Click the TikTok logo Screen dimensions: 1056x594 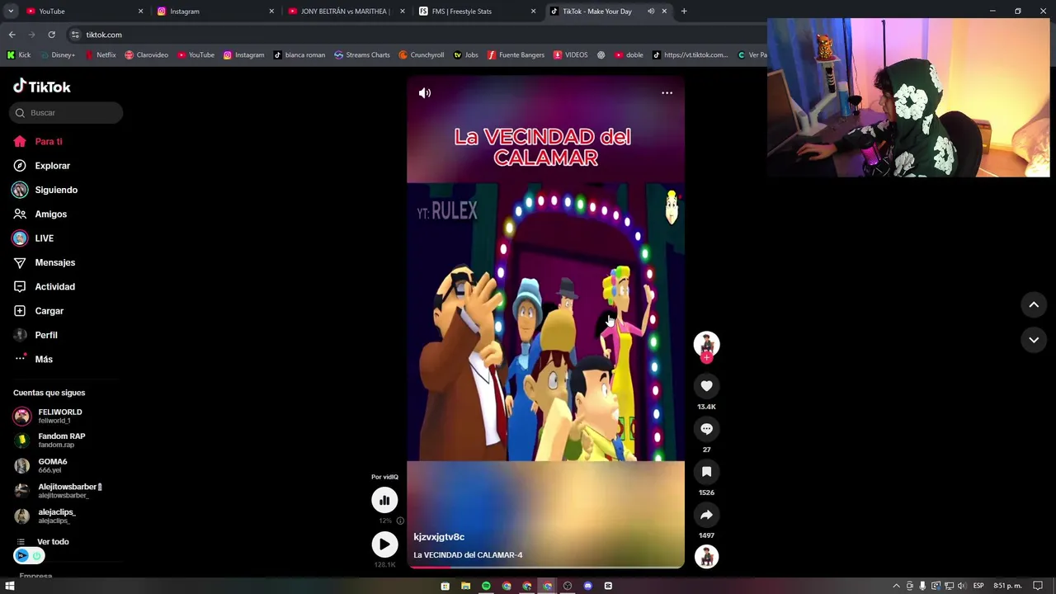click(42, 87)
